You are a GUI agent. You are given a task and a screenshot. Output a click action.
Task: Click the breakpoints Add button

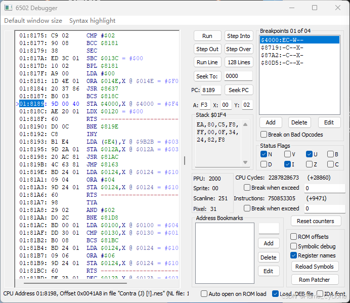[271, 122]
